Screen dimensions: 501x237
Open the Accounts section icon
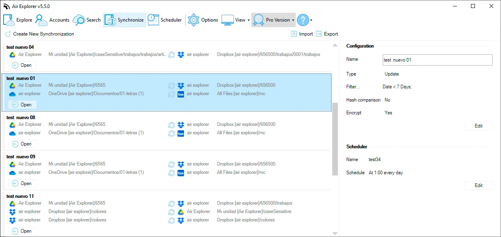(41, 20)
